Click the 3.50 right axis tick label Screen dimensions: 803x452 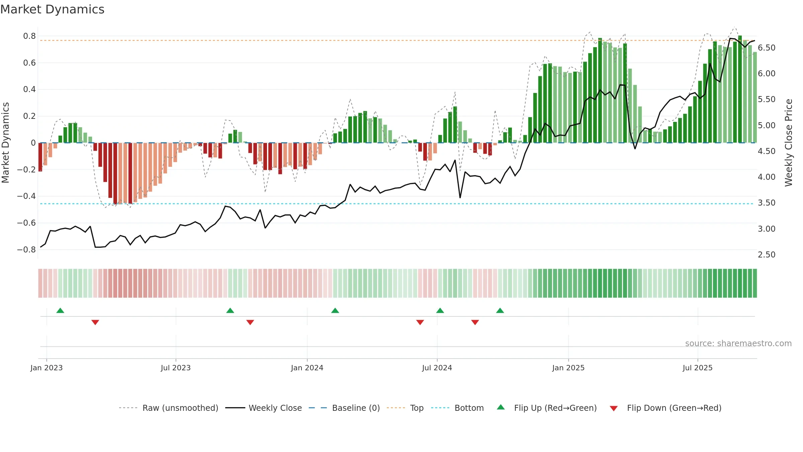pyautogui.click(x=767, y=203)
